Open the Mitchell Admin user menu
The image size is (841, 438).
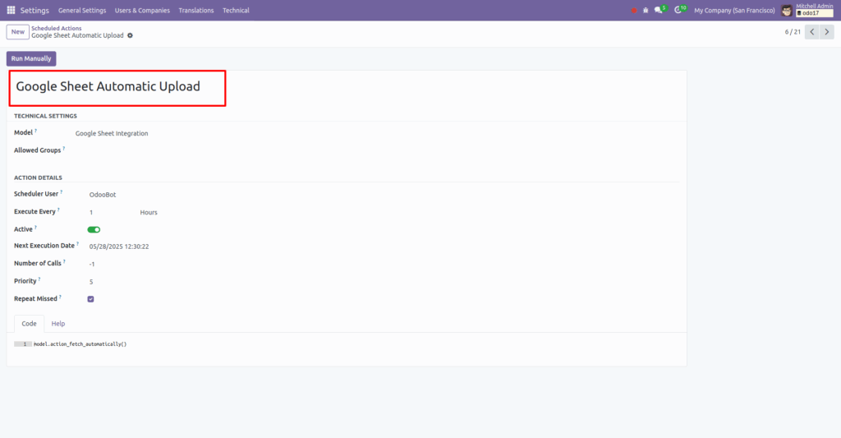tap(807, 10)
